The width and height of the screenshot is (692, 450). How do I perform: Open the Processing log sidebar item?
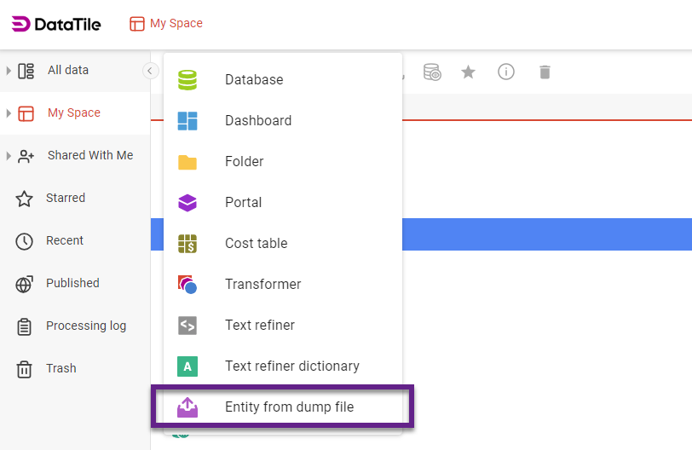86,326
